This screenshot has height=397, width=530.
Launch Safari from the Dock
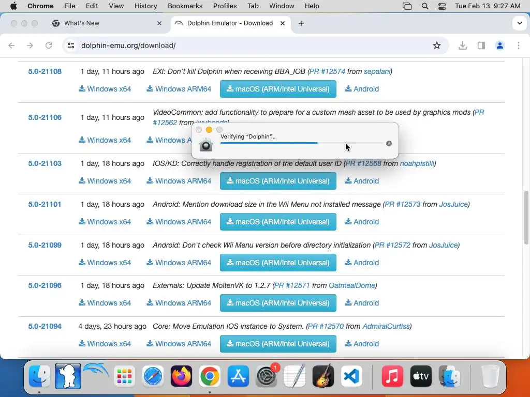[153, 376]
